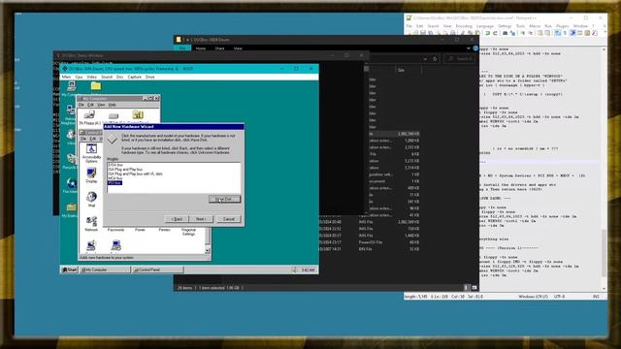Click Control Panel folder icon in My Computer
621x349 pixels.
(138, 114)
